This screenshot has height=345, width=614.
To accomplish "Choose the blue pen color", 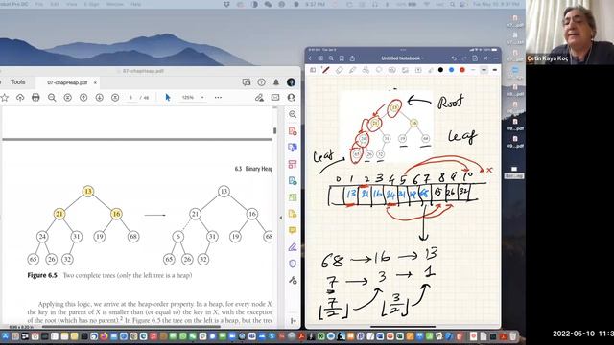I will 452,70.
